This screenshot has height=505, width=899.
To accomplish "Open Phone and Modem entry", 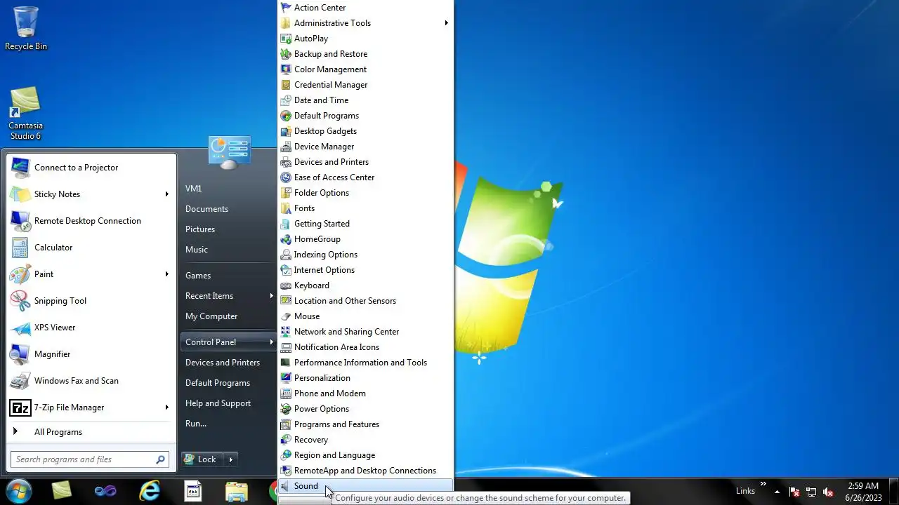I will 366,393.
